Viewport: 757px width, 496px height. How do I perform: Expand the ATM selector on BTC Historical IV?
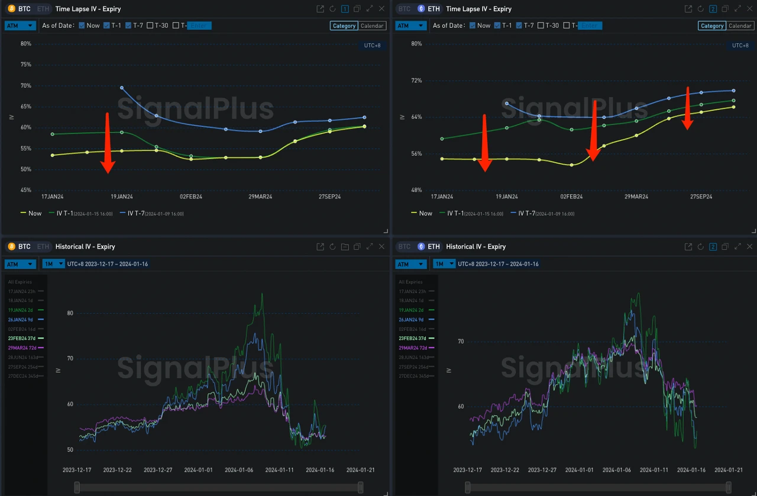tap(20, 264)
